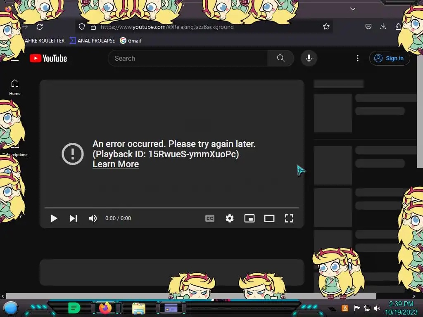423x317 pixels.
Task: Play the video
Action: coord(54,218)
